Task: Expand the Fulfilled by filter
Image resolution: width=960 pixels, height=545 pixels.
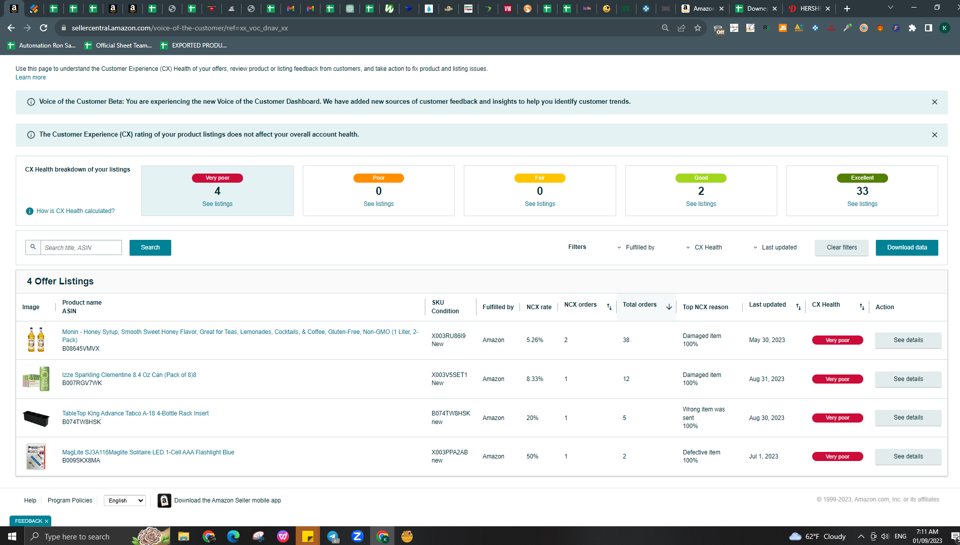Action: coord(636,247)
